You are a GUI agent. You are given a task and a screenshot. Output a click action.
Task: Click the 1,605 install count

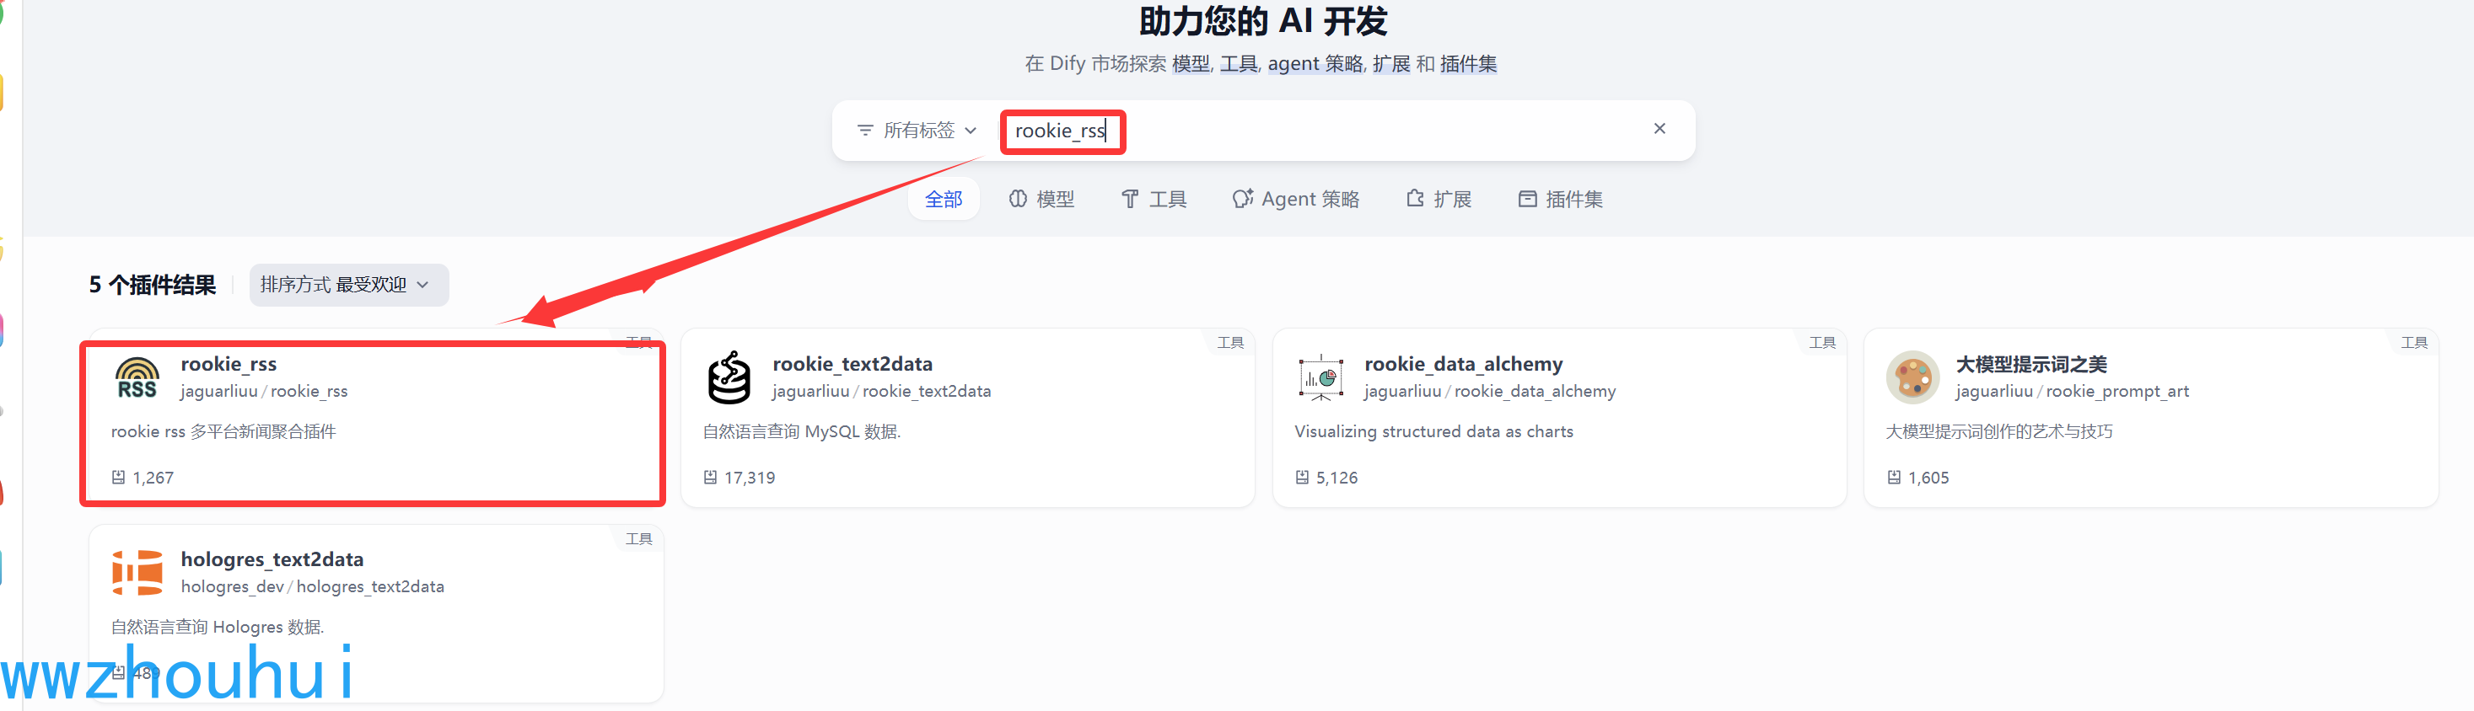point(1928,478)
